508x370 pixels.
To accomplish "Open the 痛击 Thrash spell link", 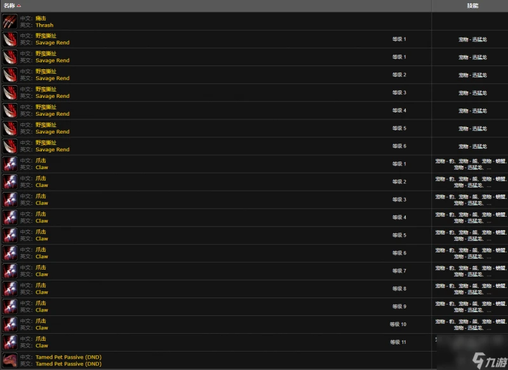I will [x=44, y=25].
